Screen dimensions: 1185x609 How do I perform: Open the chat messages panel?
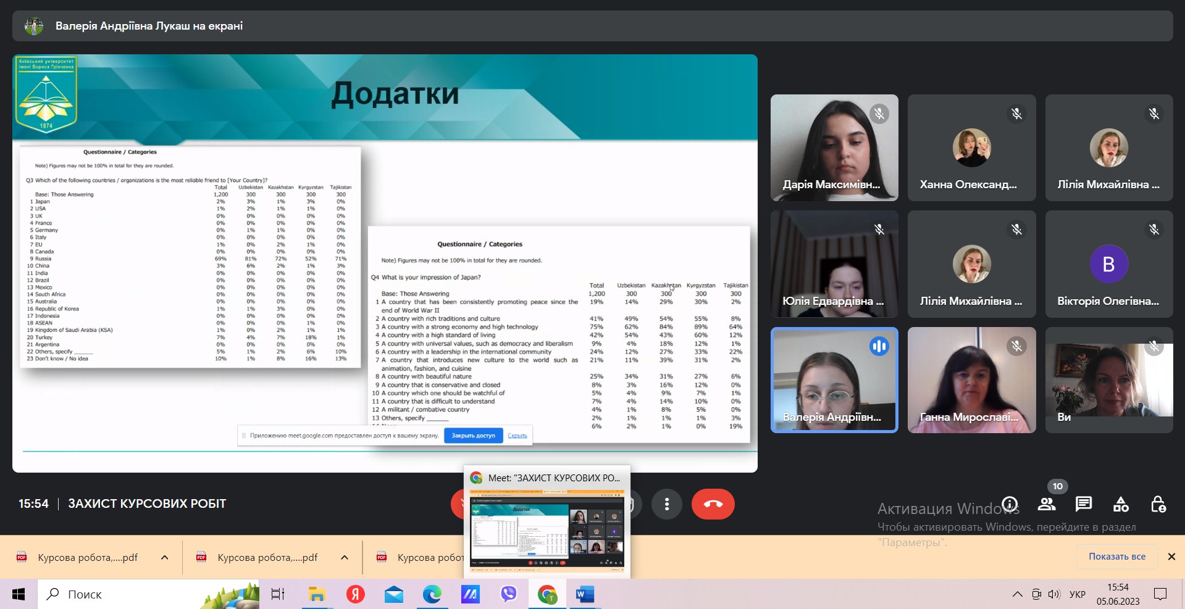[1084, 504]
